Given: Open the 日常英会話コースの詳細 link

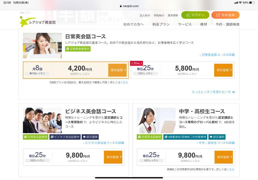Looking at the screenshot, I should pos(217,55).
